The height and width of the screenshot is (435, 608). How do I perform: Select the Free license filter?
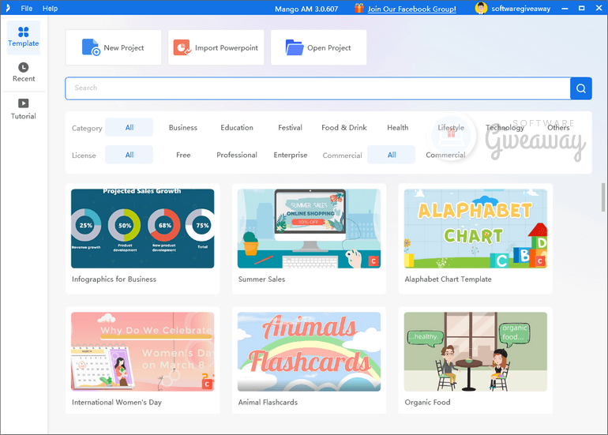pyautogui.click(x=183, y=155)
